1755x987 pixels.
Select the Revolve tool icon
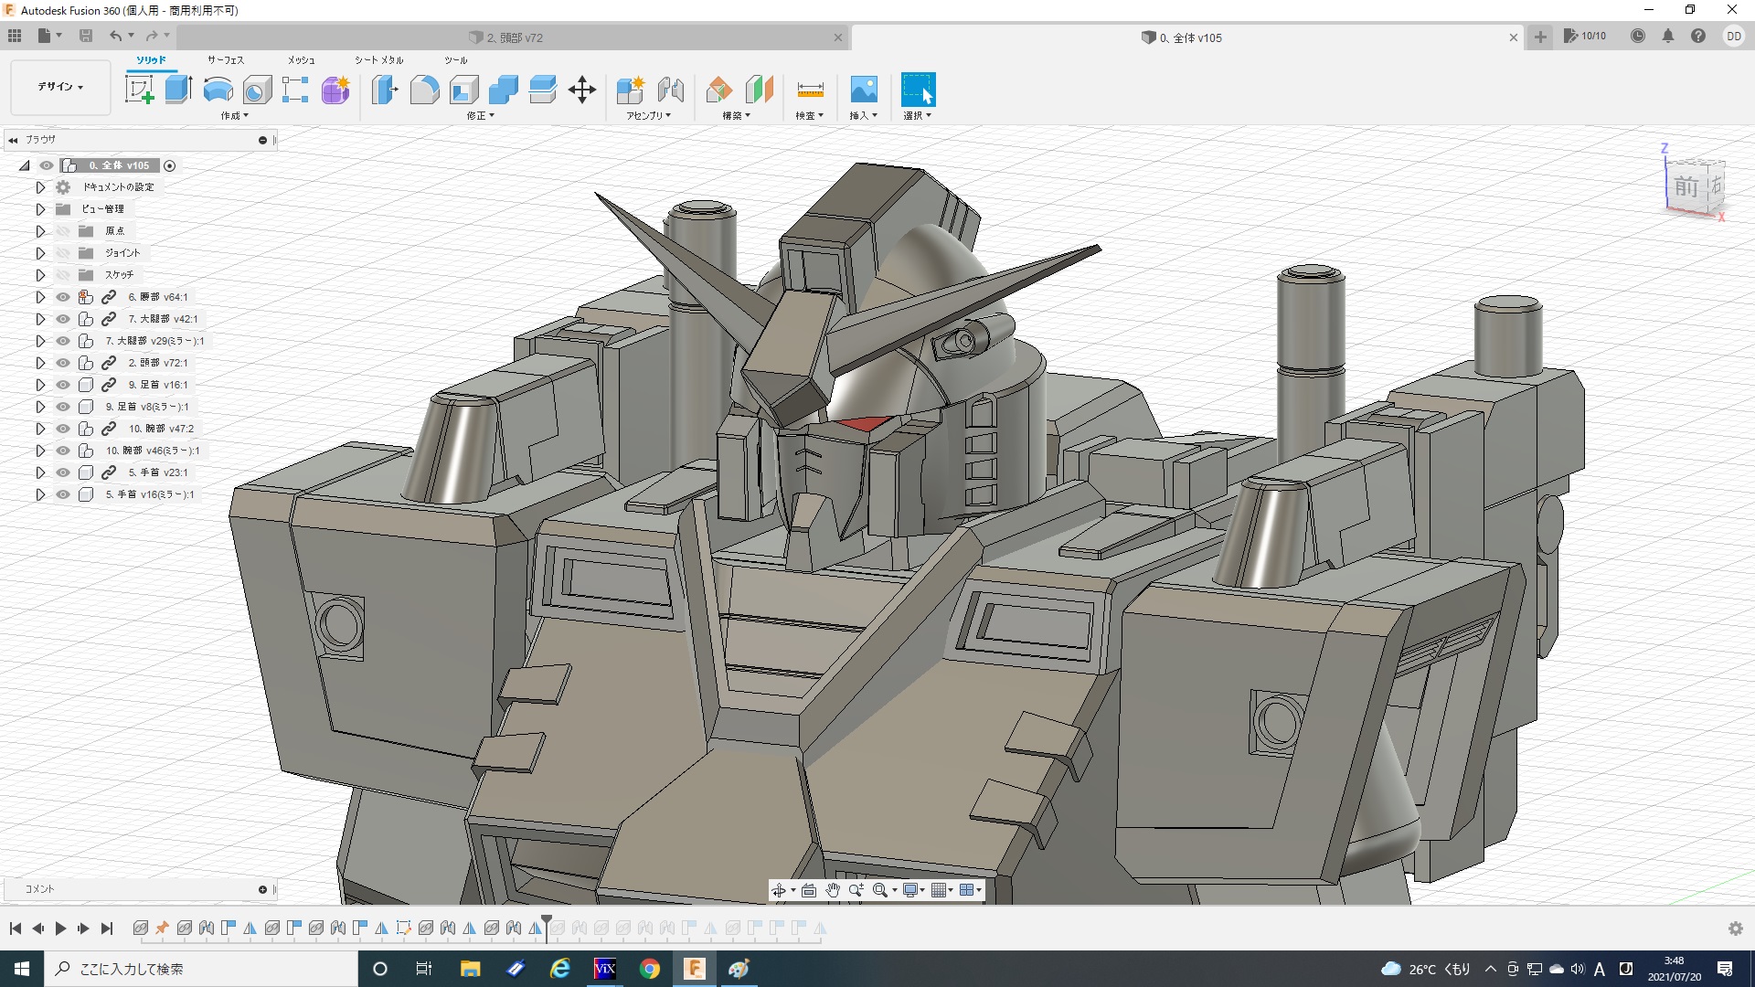click(218, 90)
